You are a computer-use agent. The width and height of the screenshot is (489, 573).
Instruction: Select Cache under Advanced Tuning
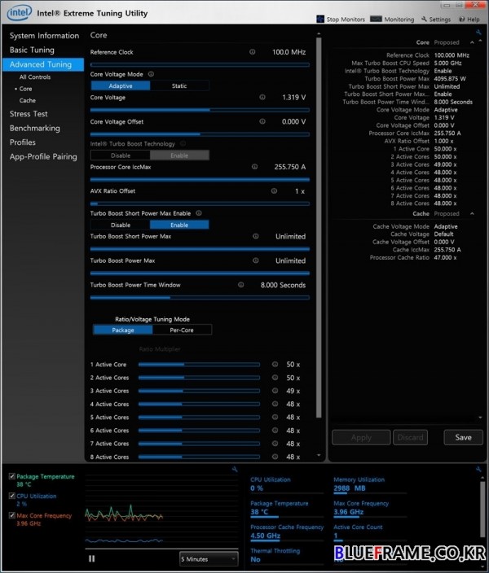pyautogui.click(x=28, y=100)
